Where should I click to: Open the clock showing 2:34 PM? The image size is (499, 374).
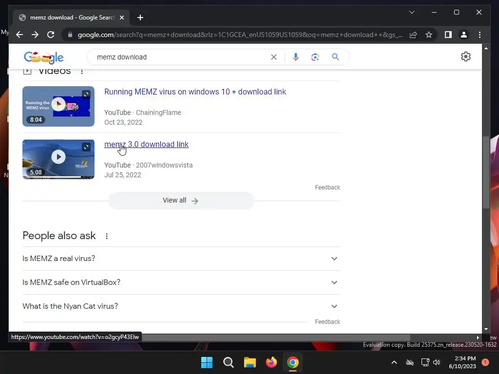pos(462,362)
